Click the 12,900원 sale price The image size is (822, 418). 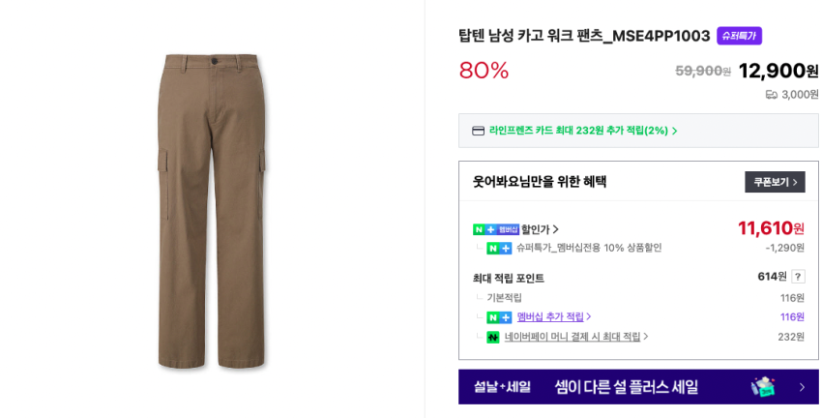point(778,71)
